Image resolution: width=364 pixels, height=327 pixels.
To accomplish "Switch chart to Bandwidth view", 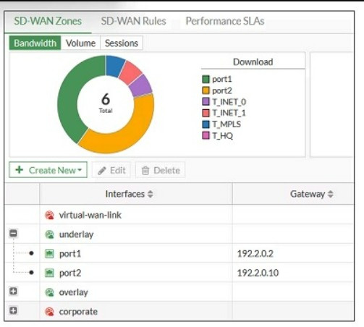I will pyautogui.click(x=35, y=43).
